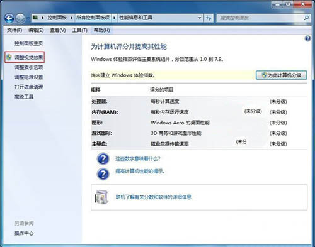Click the 评分的项目 column header
The width and height of the screenshot is (315, 247).
(x=162, y=90)
